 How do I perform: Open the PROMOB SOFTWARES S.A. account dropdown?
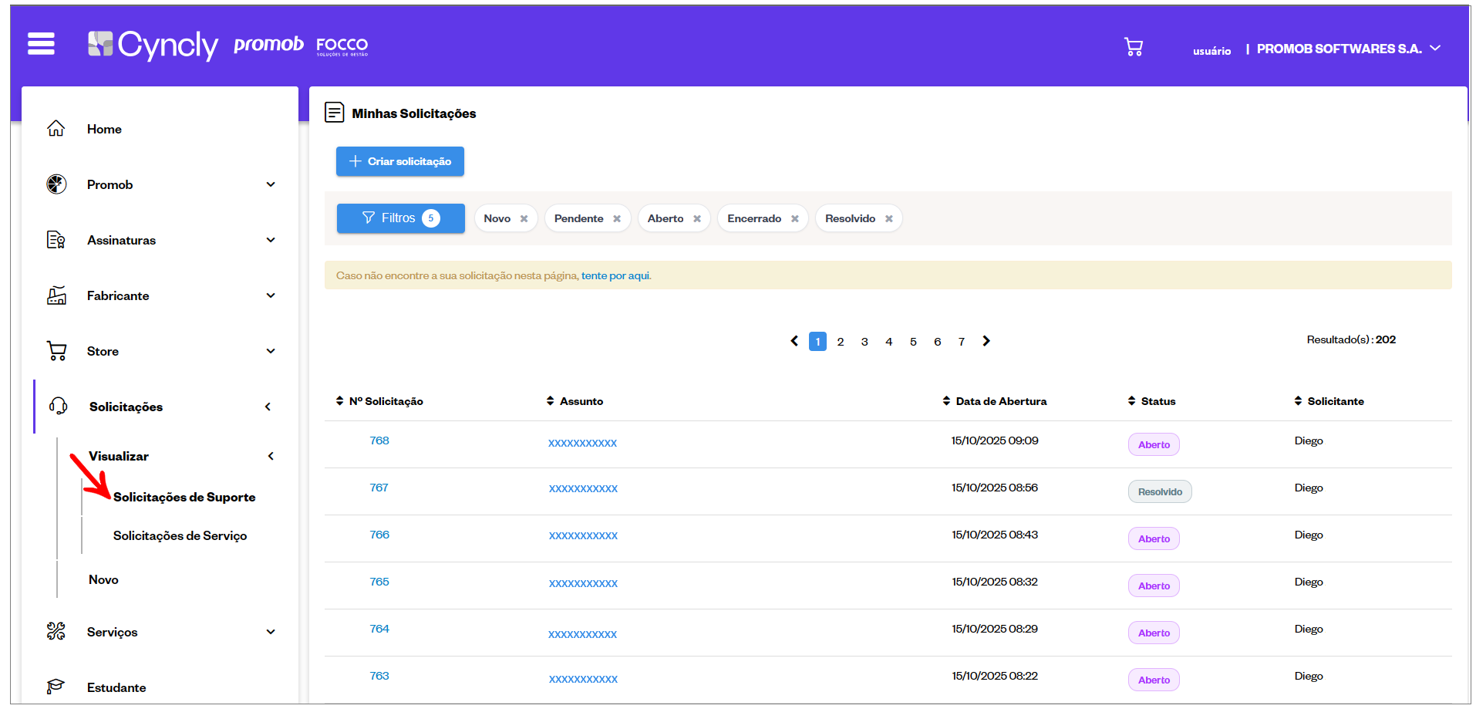point(1435,48)
